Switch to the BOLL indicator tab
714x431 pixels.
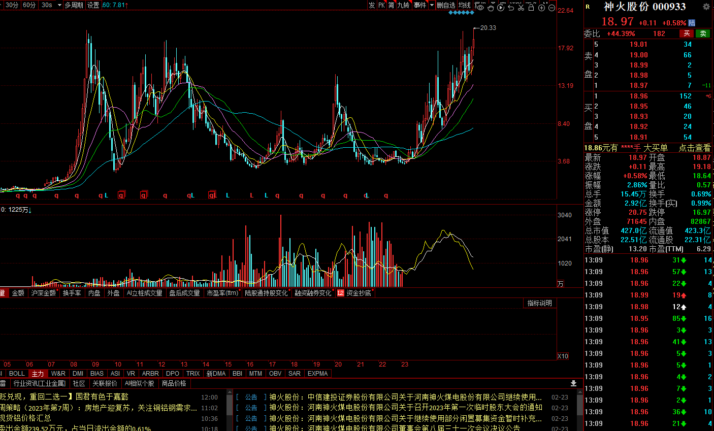coord(17,373)
